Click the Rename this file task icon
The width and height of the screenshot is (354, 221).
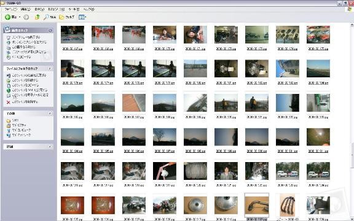click(9, 76)
